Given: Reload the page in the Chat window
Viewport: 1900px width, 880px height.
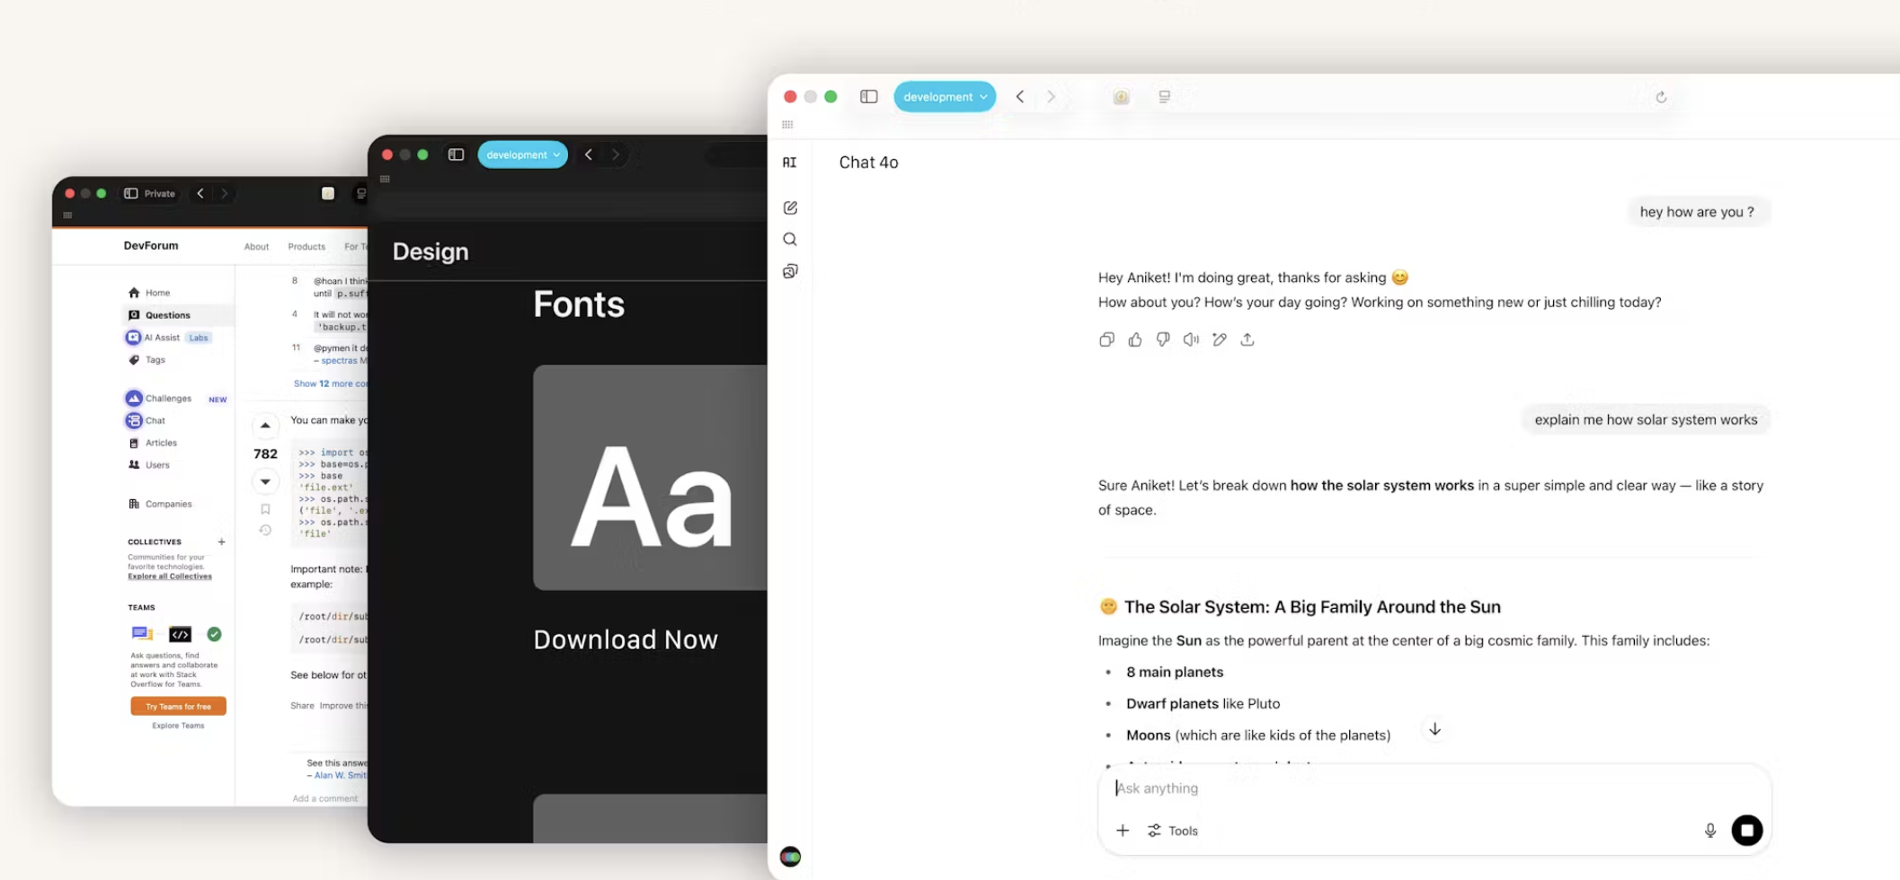Looking at the screenshot, I should (1661, 97).
